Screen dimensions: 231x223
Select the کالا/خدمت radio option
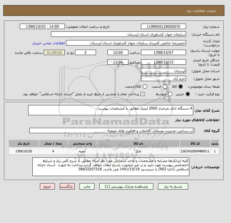(145, 87)
